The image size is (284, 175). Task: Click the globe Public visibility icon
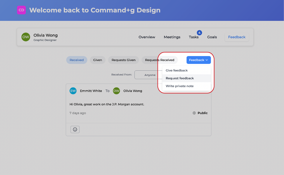[x=194, y=113]
